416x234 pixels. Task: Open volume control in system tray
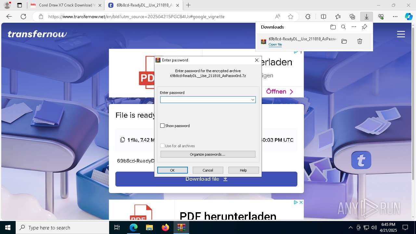pyautogui.click(x=374, y=227)
